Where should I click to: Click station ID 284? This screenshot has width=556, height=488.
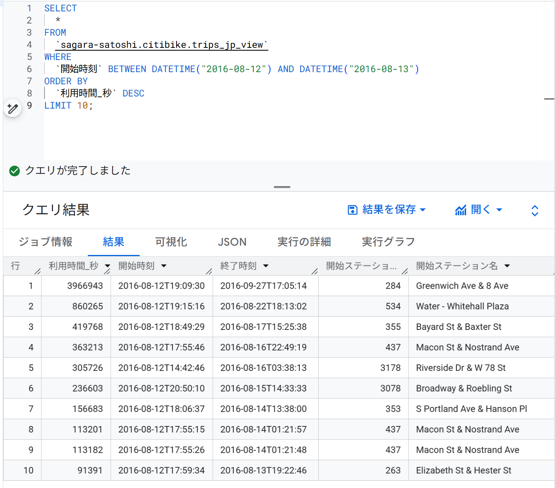pos(393,286)
